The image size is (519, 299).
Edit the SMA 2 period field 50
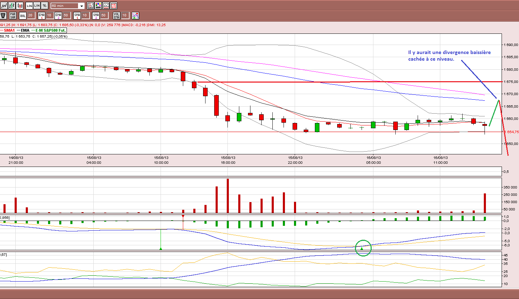pos(104,15)
